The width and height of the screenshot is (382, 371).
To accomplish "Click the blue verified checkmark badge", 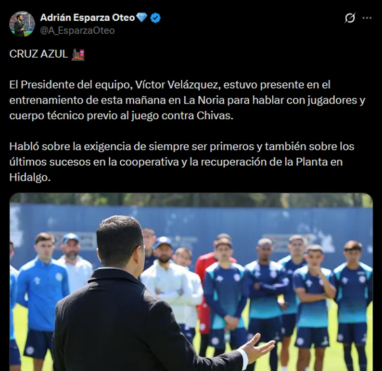I will click(x=155, y=18).
